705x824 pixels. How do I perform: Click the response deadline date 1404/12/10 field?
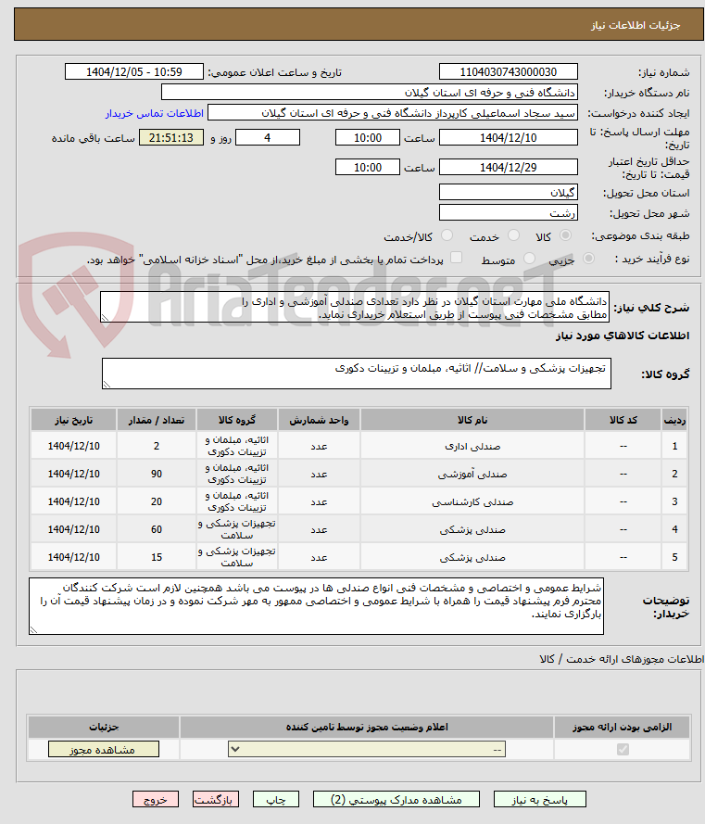[x=508, y=138]
